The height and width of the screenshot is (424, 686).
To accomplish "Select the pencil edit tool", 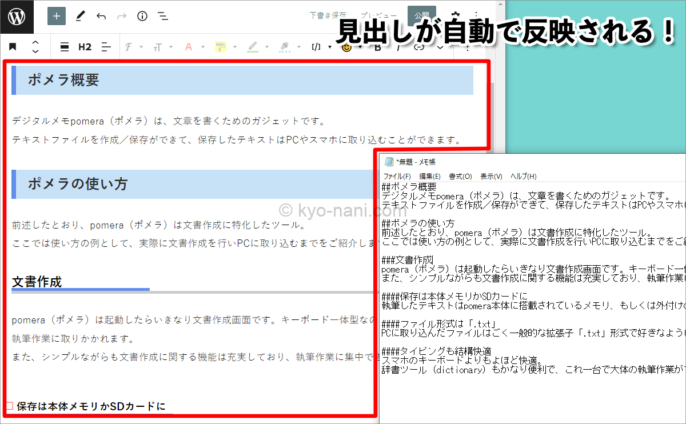I will coord(80,16).
